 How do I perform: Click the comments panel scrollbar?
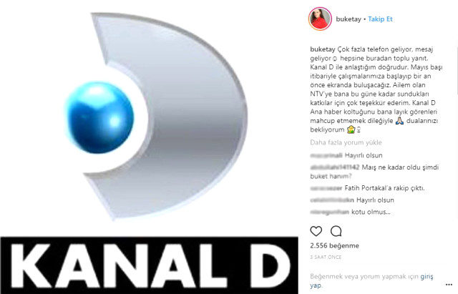click(x=457, y=70)
